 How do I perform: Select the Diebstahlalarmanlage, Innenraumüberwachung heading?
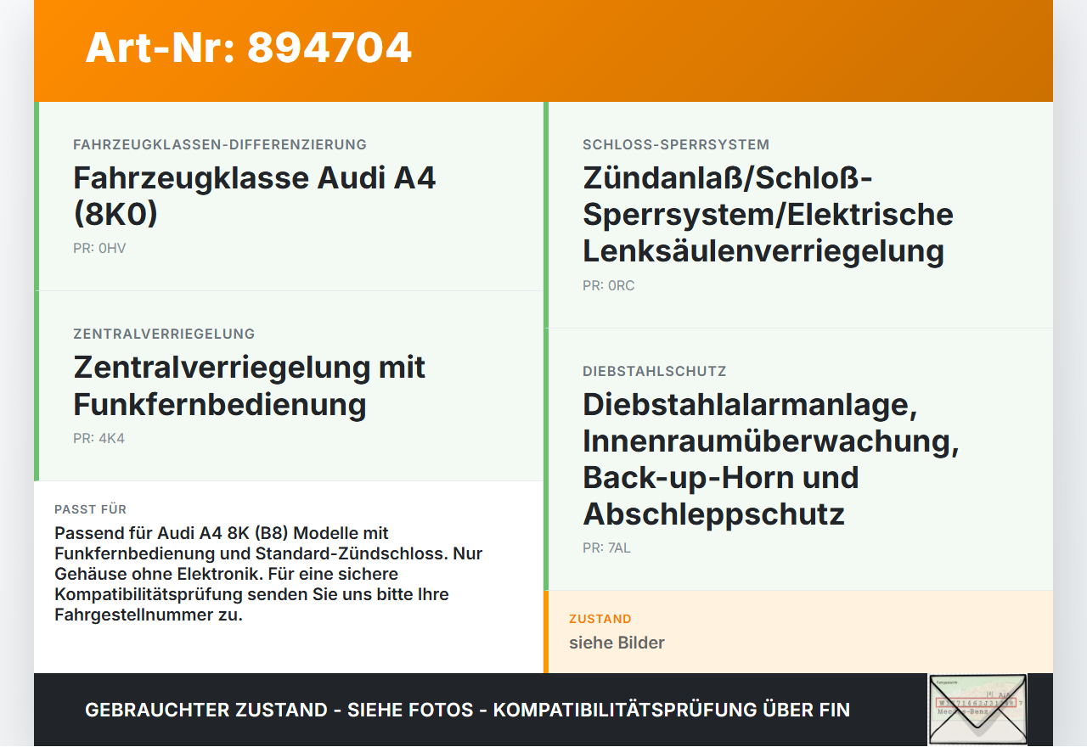click(771, 459)
